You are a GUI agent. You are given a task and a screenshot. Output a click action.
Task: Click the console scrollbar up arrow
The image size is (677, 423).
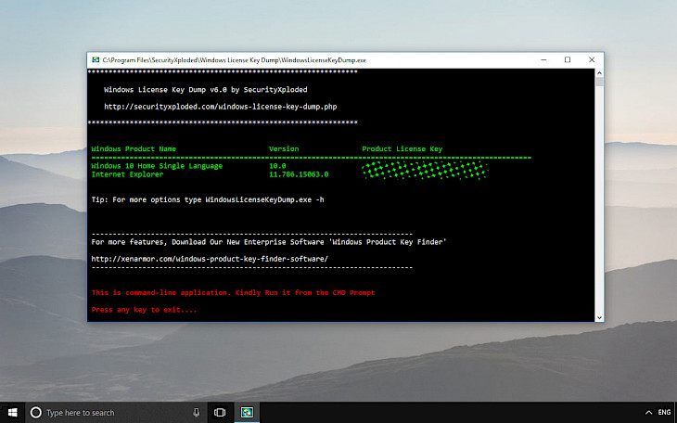click(599, 73)
